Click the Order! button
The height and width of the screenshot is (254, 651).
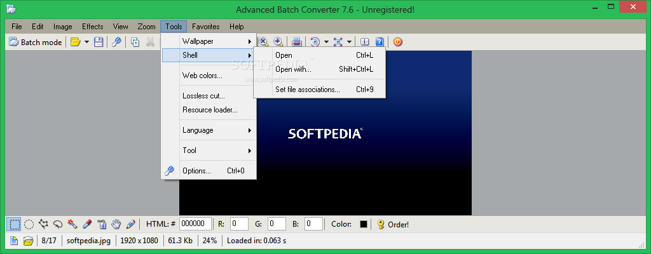tap(393, 225)
